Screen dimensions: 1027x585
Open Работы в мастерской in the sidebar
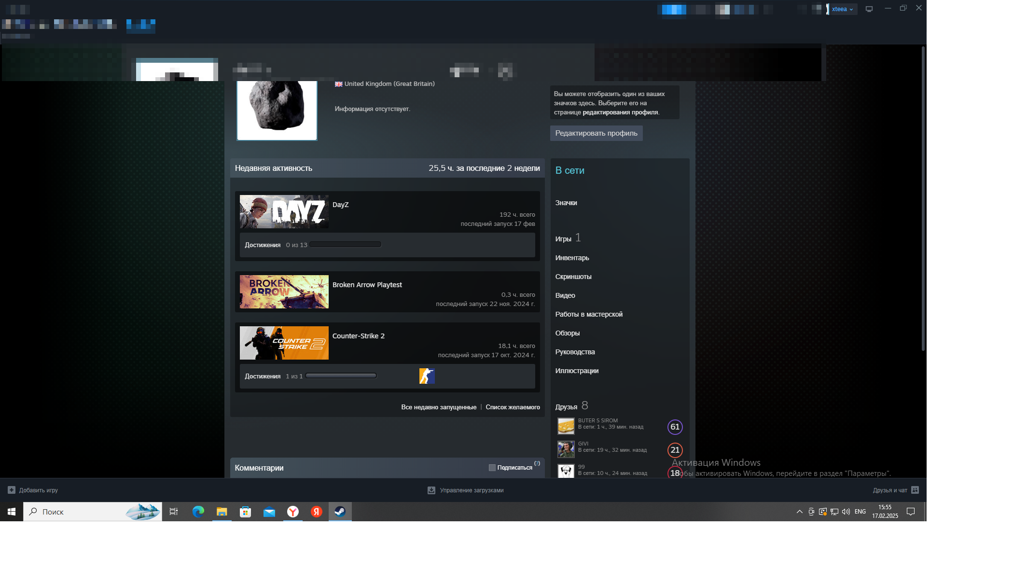[x=589, y=314]
